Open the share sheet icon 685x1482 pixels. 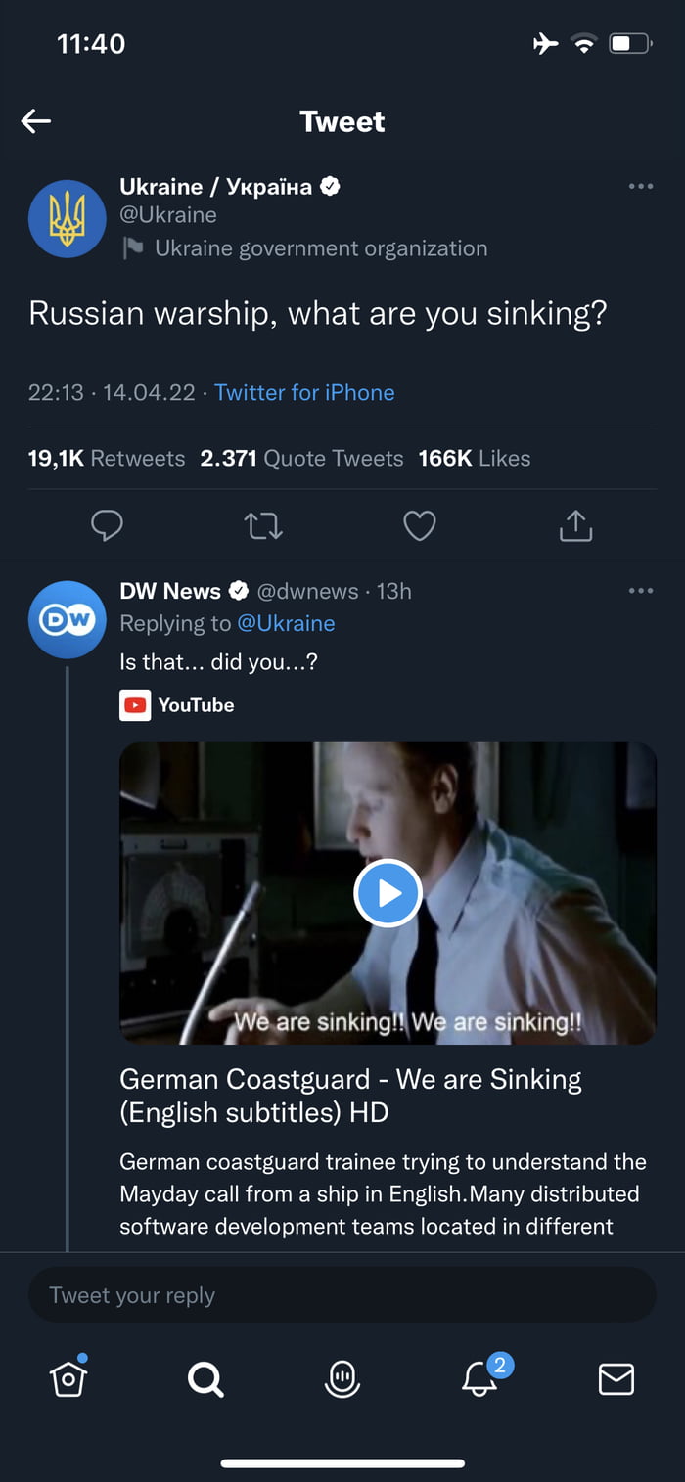click(575, 525)
